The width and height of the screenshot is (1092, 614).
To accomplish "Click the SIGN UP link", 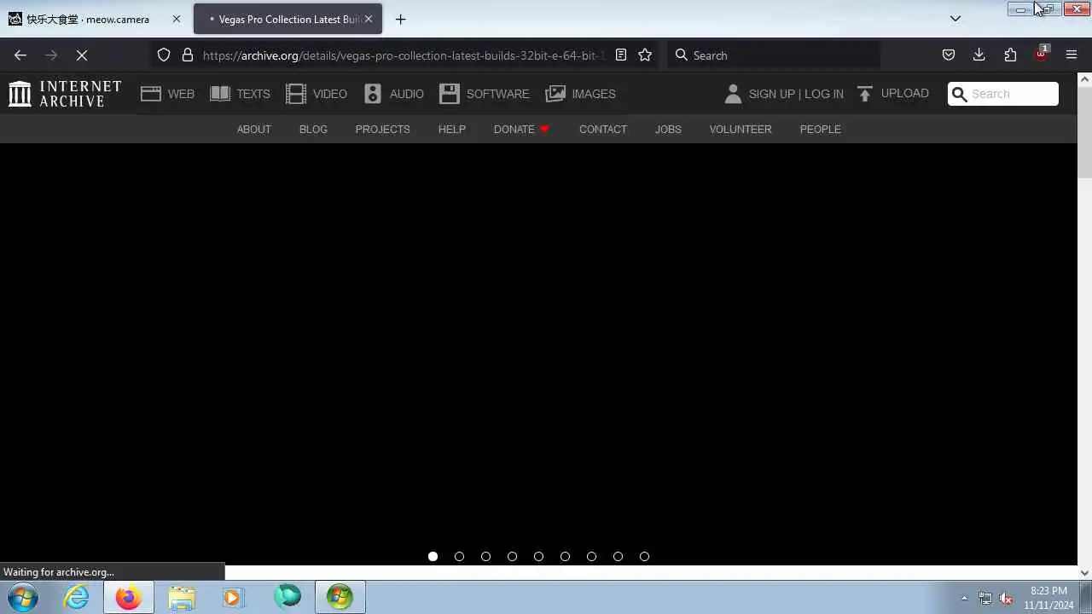I will click(771, 94).
